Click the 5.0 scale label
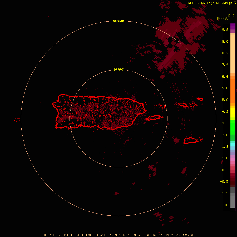This screenshot has height=237, width=237. pyautogui.click(x=225, y=100)
